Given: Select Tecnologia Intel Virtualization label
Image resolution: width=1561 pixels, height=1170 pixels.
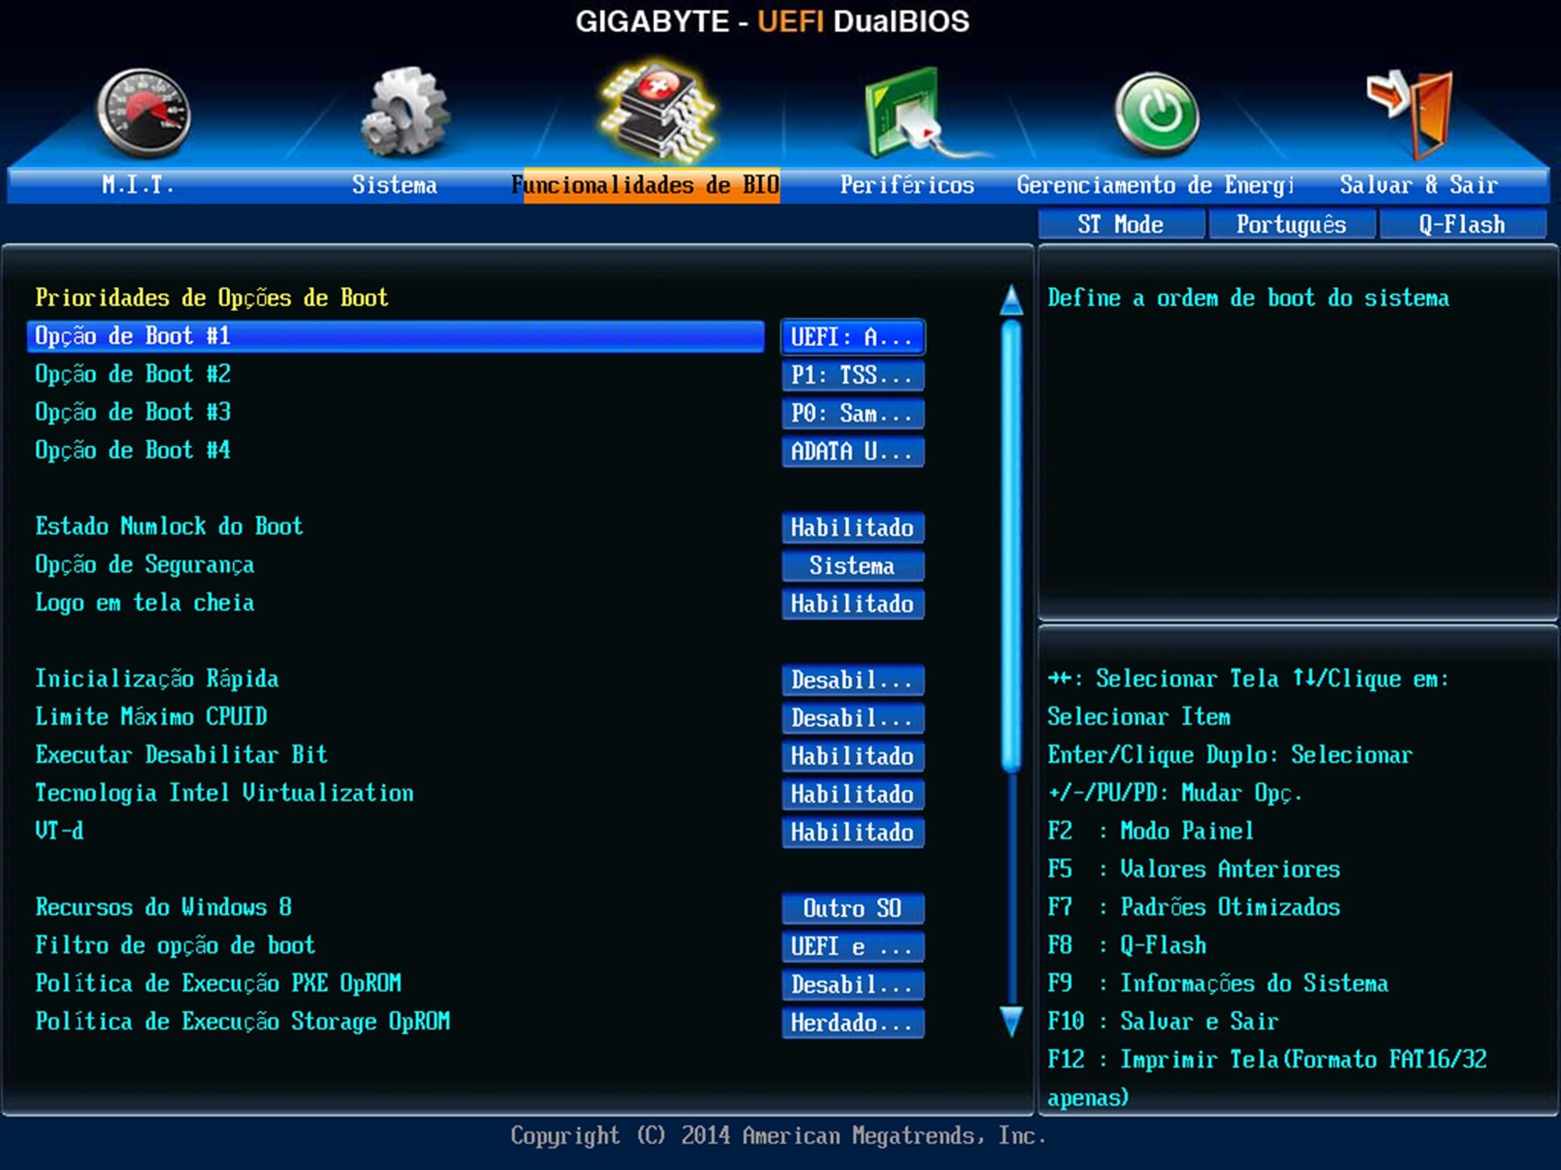Looking at the screenshot, I should coord(224,793).
